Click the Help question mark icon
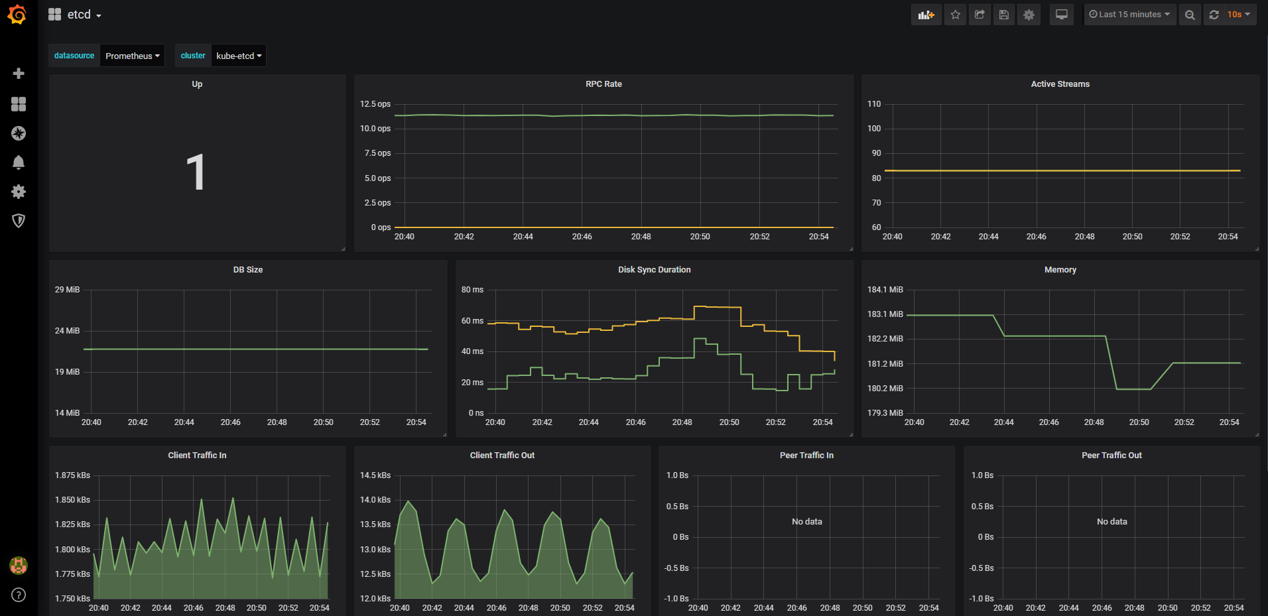Viewport: 1268px width, 616px height. tap(19, 595)
